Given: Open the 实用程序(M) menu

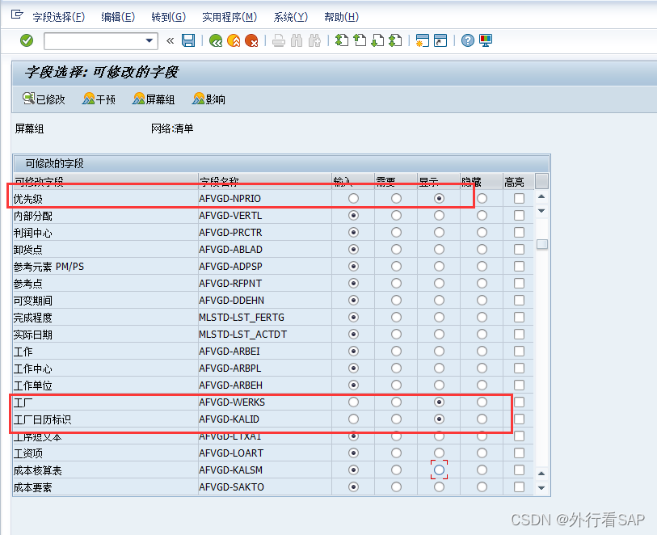Looking at the screenshot, I should (230, 17).
